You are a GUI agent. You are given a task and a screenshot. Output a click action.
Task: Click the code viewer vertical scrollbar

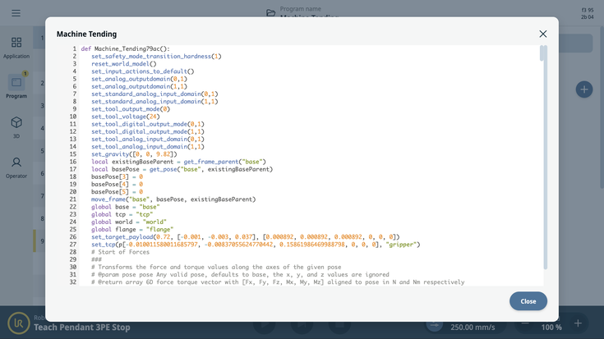(x=543, y=158)
